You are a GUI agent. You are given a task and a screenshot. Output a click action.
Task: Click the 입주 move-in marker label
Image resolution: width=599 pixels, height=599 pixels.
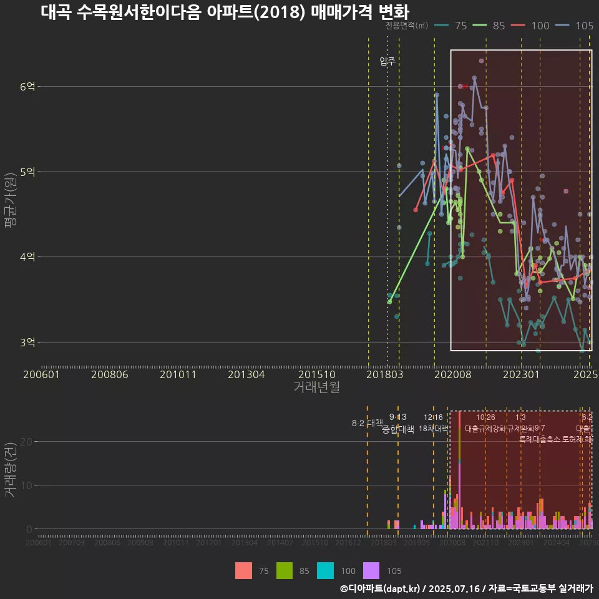coord(387,61)
